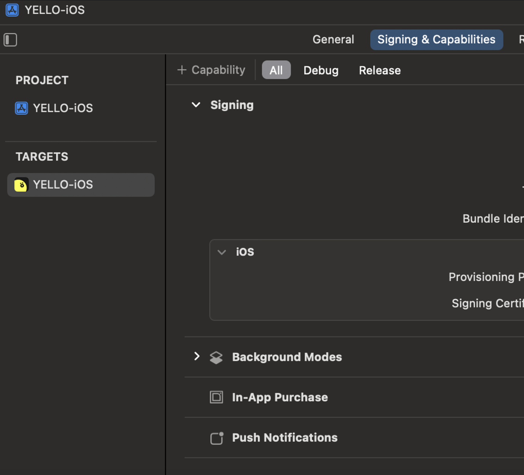524x475 pixels.
Task: Click the Xcode project icon in title bar
Action: tap(12, 10)
